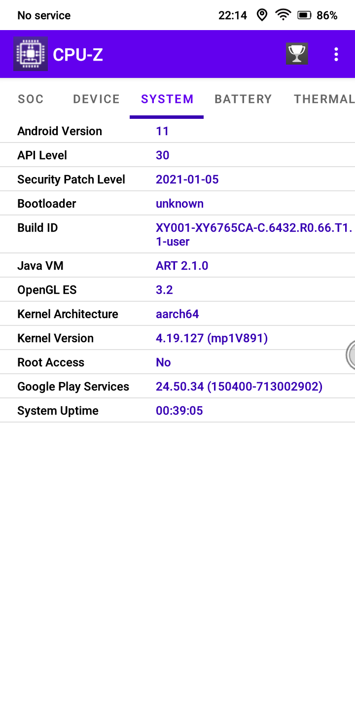Viewport: 355px width, 710px height.
Task: Switch to the DEVICE tab
Action: click(97, 99)
